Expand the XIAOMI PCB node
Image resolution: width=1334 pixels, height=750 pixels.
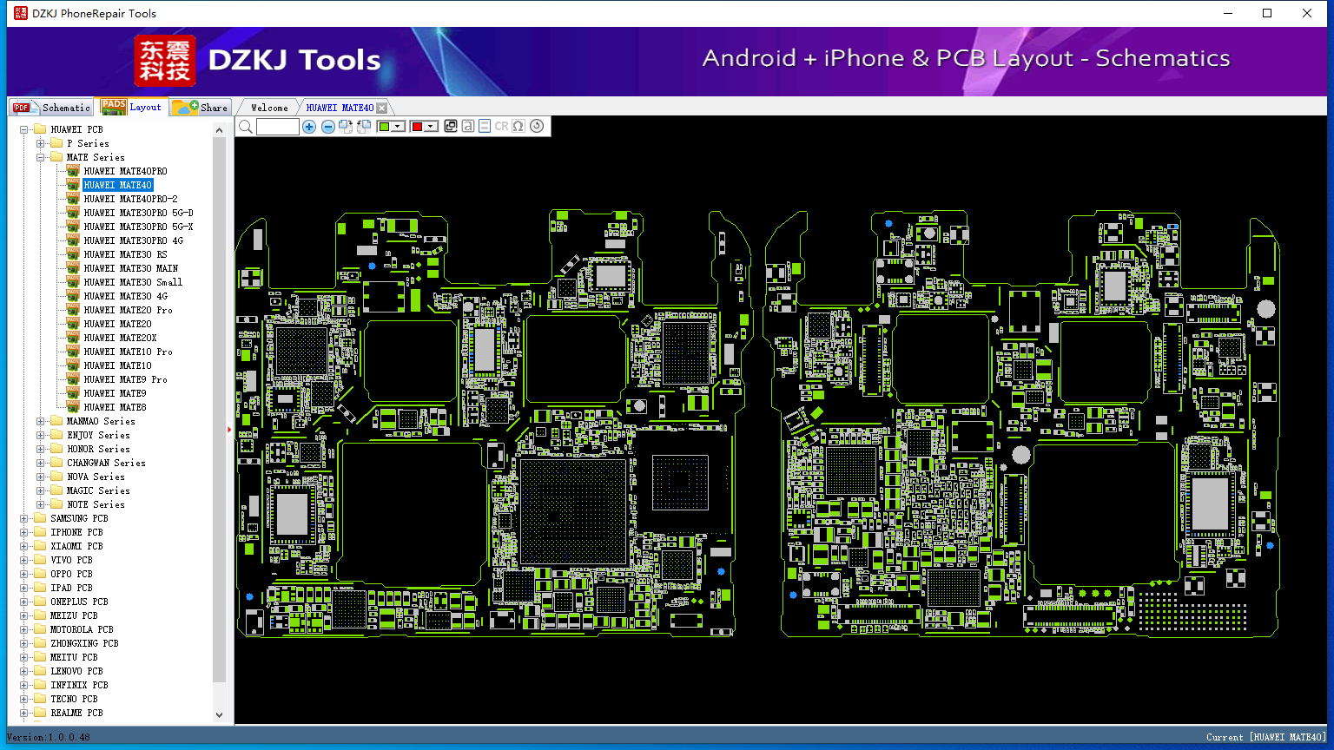(x=24, y=547)
